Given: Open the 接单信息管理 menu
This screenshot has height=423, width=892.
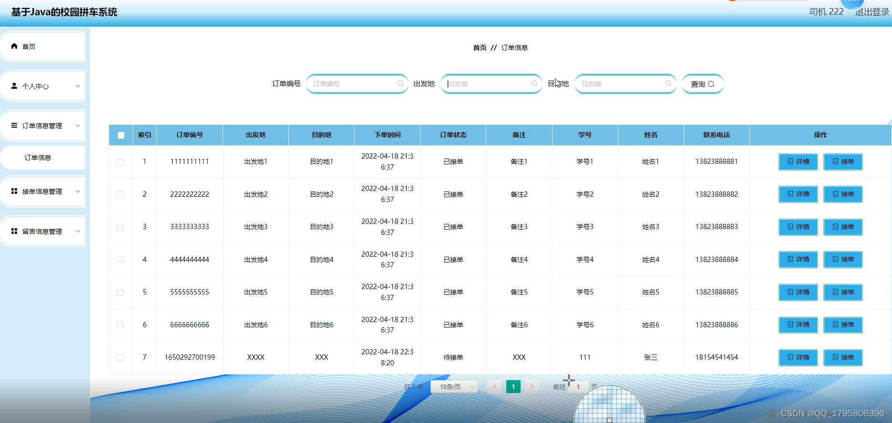Looking at the screenshot, I should tap(43, 191).
